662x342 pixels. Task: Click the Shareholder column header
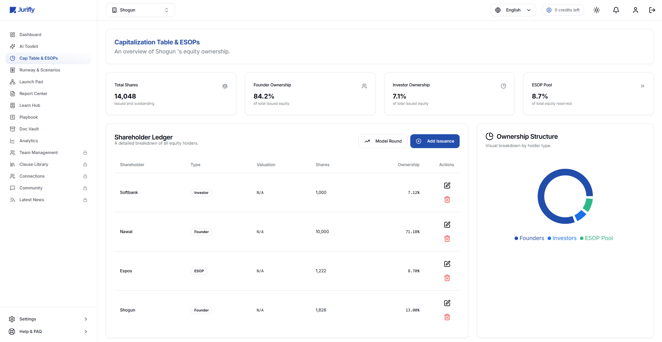point(132,165)
